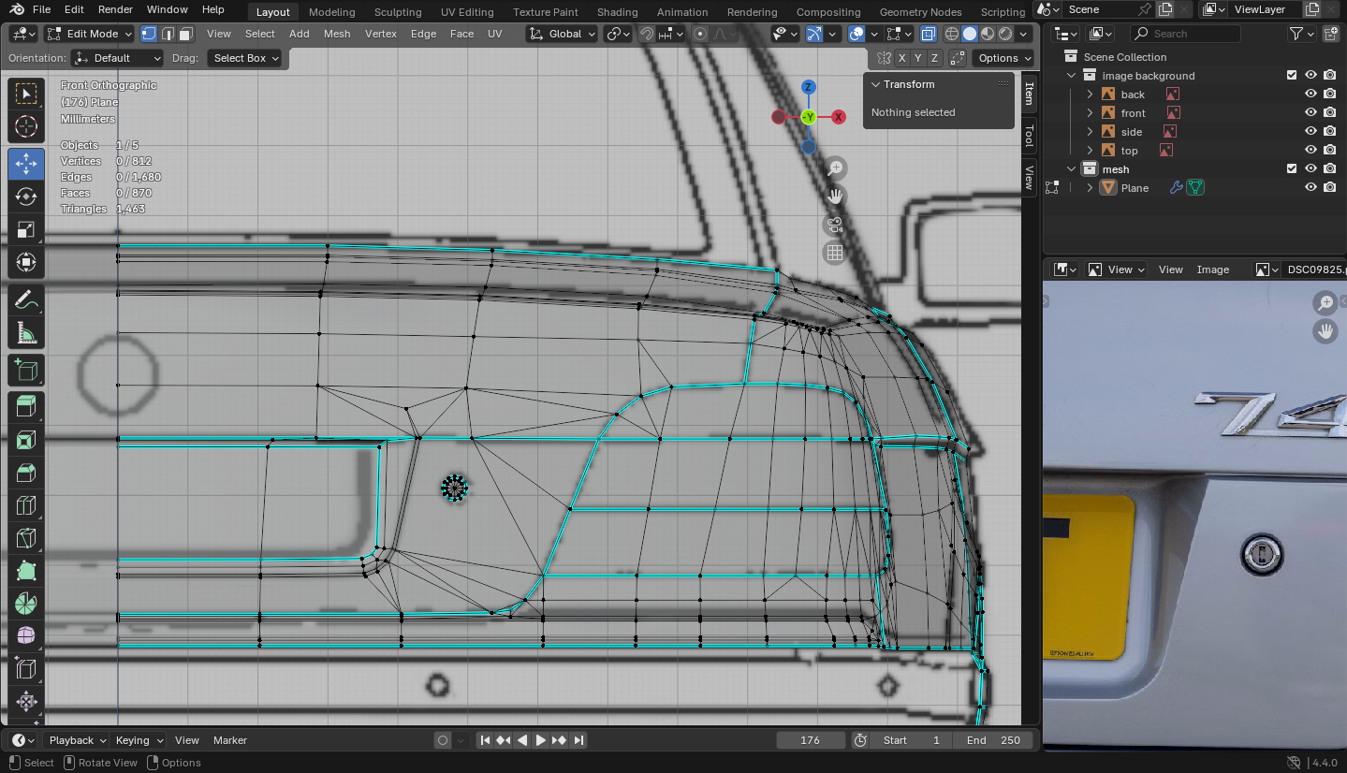Choose the Inset Faces tool
This screenshot has width=1347, height=773.
pos(26,440)
